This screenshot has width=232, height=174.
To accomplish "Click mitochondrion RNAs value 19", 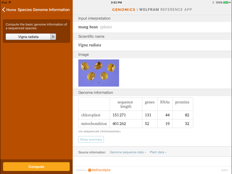I will (168, 124).
